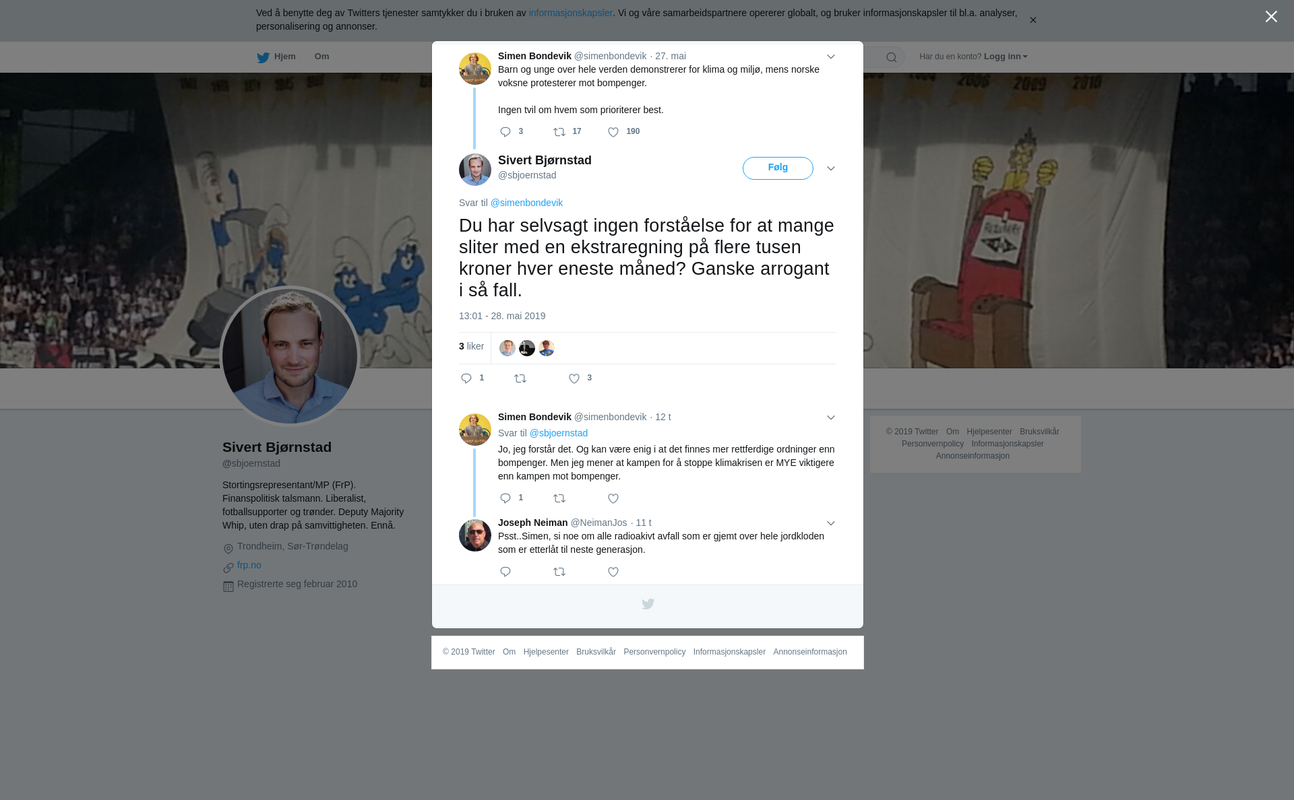
Task: Reply to Simen Bondevik's top tweet
Action: (x=505, y=133)
